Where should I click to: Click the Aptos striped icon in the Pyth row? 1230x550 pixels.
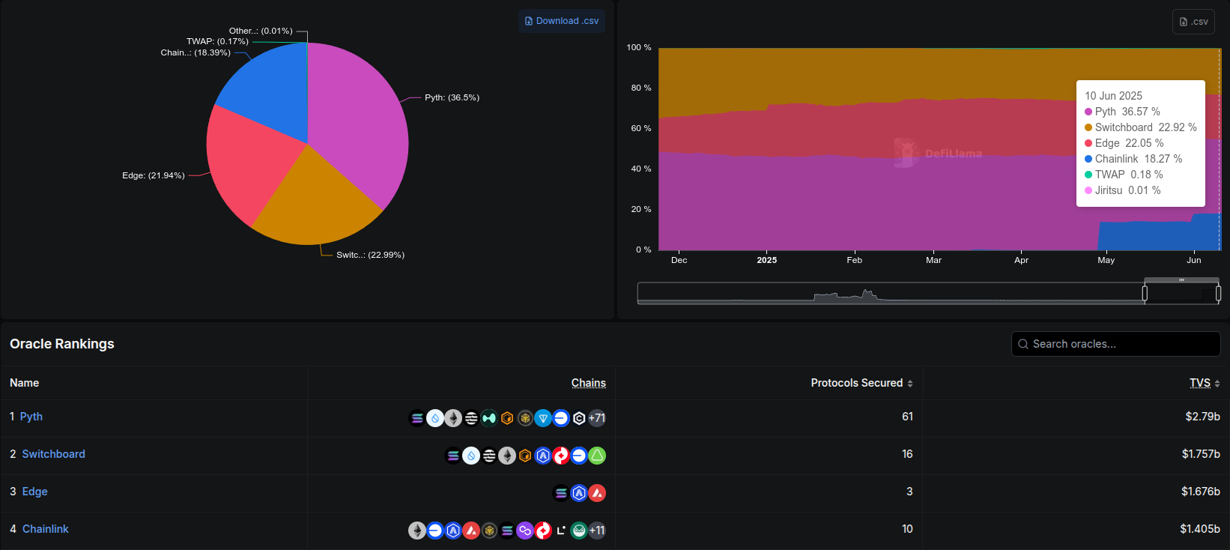point(471,418)
